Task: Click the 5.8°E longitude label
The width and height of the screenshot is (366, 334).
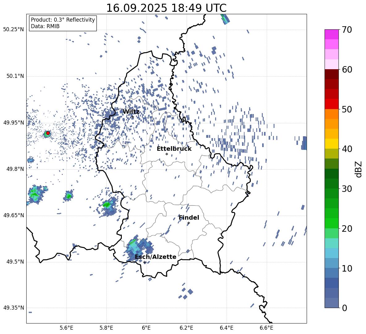Action: click(106, 328)
